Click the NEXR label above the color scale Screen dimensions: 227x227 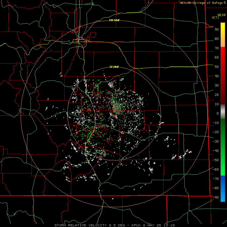click(221, 15)
